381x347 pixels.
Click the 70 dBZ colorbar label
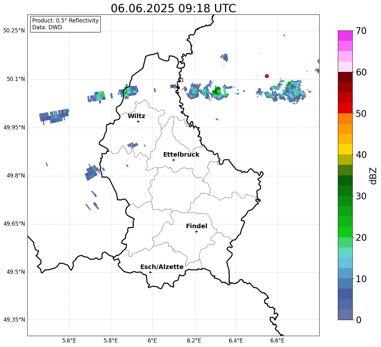coord(361,31)
